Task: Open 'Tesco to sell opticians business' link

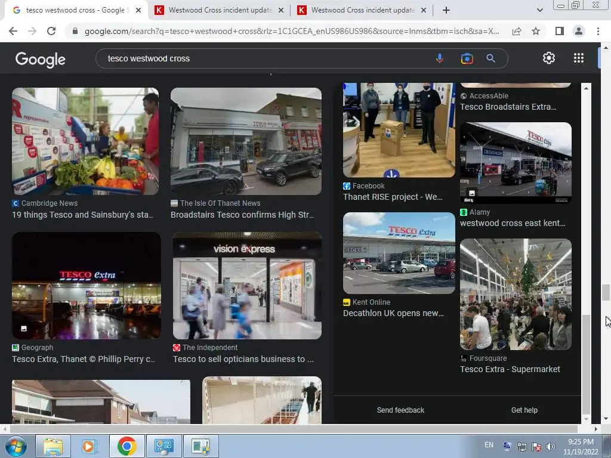Action: (243, 360)
